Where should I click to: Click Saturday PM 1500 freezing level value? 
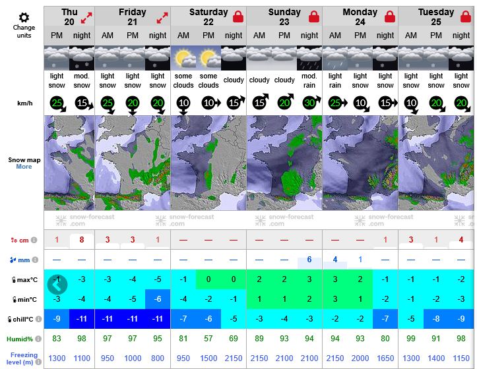click(208, 358)
